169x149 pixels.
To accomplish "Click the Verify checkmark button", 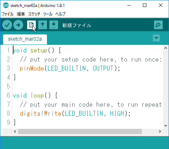I will (7, 25).
